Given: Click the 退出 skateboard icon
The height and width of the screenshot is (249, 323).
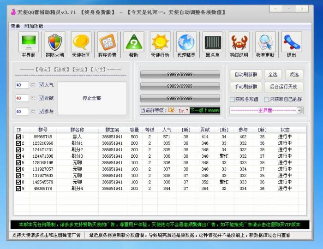Looking at the screenshot, I should coord(292,42).
